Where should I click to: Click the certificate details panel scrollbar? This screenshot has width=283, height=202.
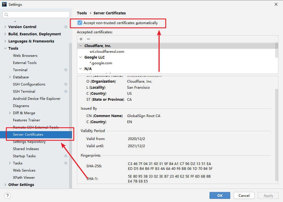tap(276, 135)
